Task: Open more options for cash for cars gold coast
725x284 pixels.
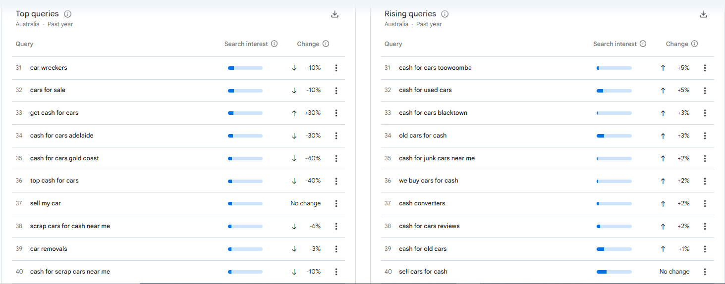Action: point(336,158)
